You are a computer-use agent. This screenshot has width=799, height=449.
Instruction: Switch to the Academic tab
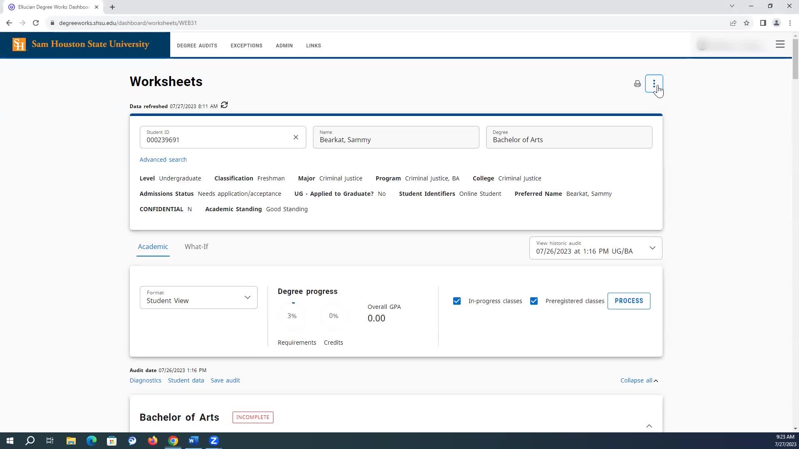coord(153,247)
